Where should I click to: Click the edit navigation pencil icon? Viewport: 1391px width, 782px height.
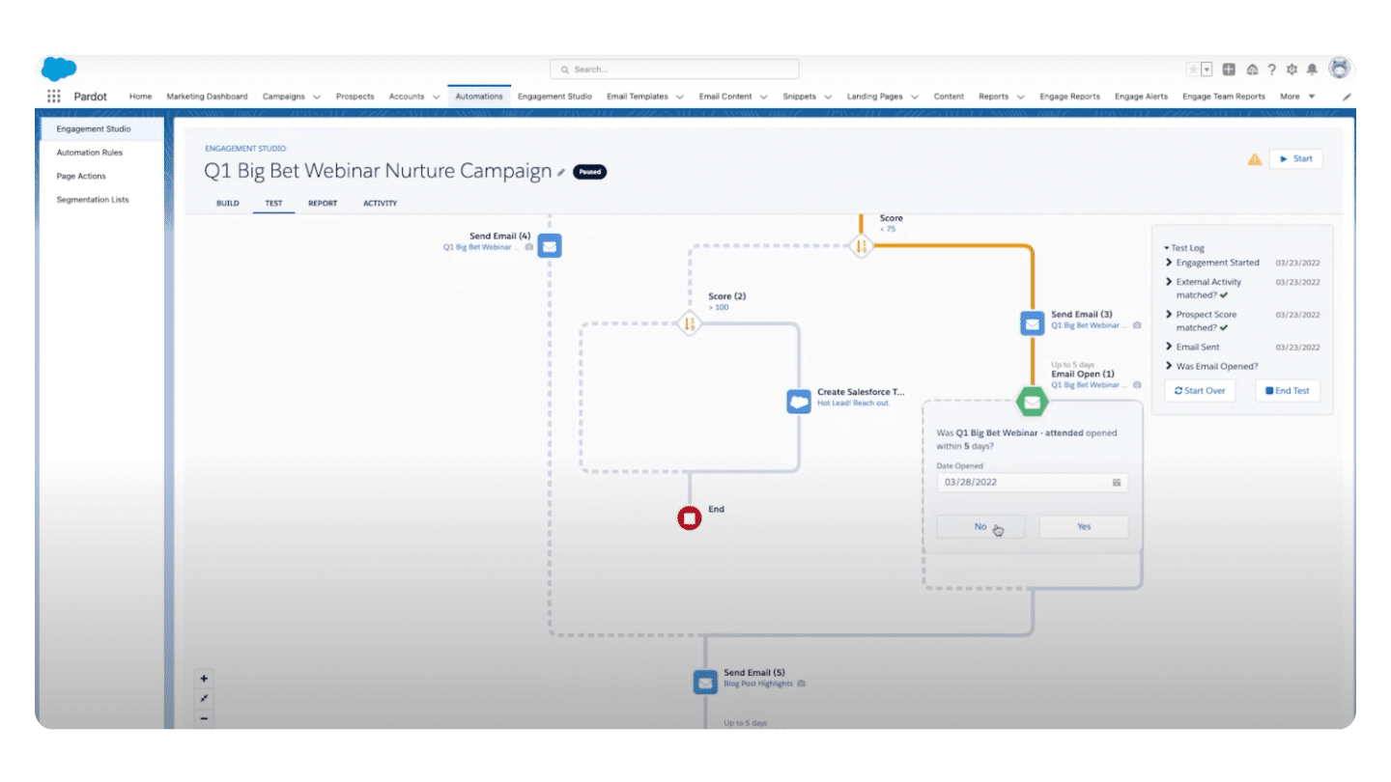coord(1347,97)
